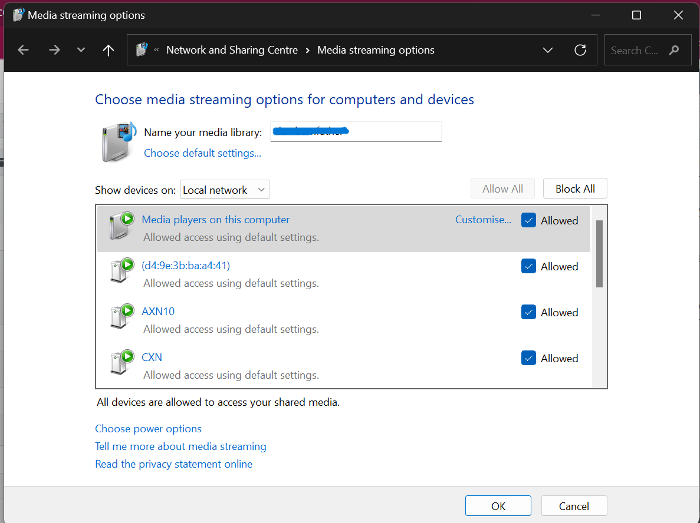Click the device list vertical scrollbar
700x523 pixels.
click(x=599, y=253)
